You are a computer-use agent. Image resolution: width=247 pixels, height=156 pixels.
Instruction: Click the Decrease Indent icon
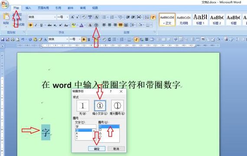coord(128,17)
